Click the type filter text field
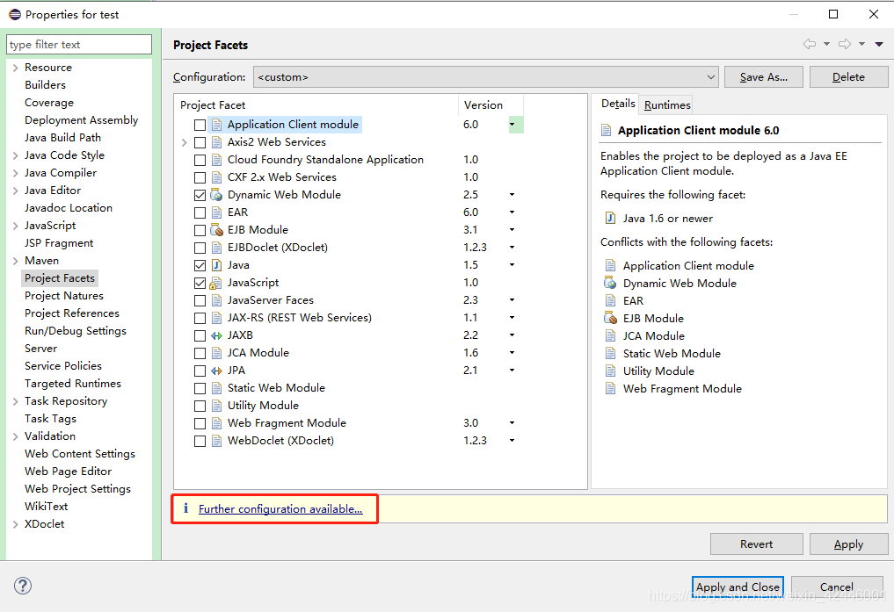The height and width of the screenshot is (612, 894). [79, 45]
